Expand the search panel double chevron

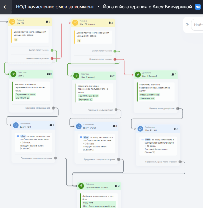click(187, 25)
